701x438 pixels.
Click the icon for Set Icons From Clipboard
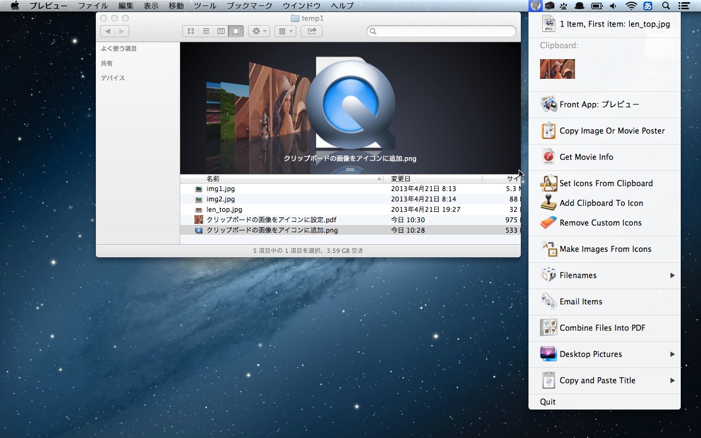point(548,183)
